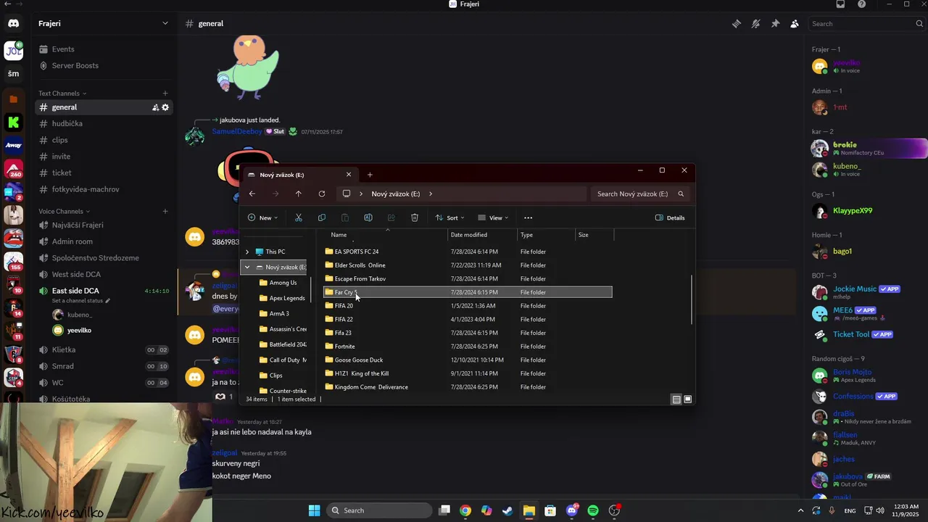Image resolution: width=928 pixels, height=522 pixels.
Task: Toggle the Details pane in File Explorer
Action: [x=670, y=217]
